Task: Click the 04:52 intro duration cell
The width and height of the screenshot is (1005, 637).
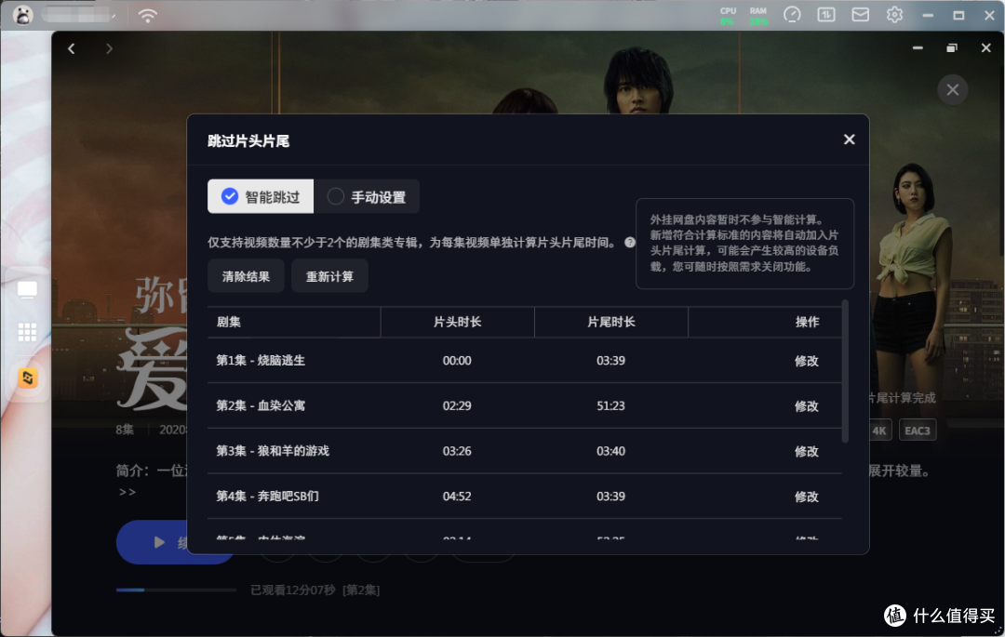Action: [457, 497]
